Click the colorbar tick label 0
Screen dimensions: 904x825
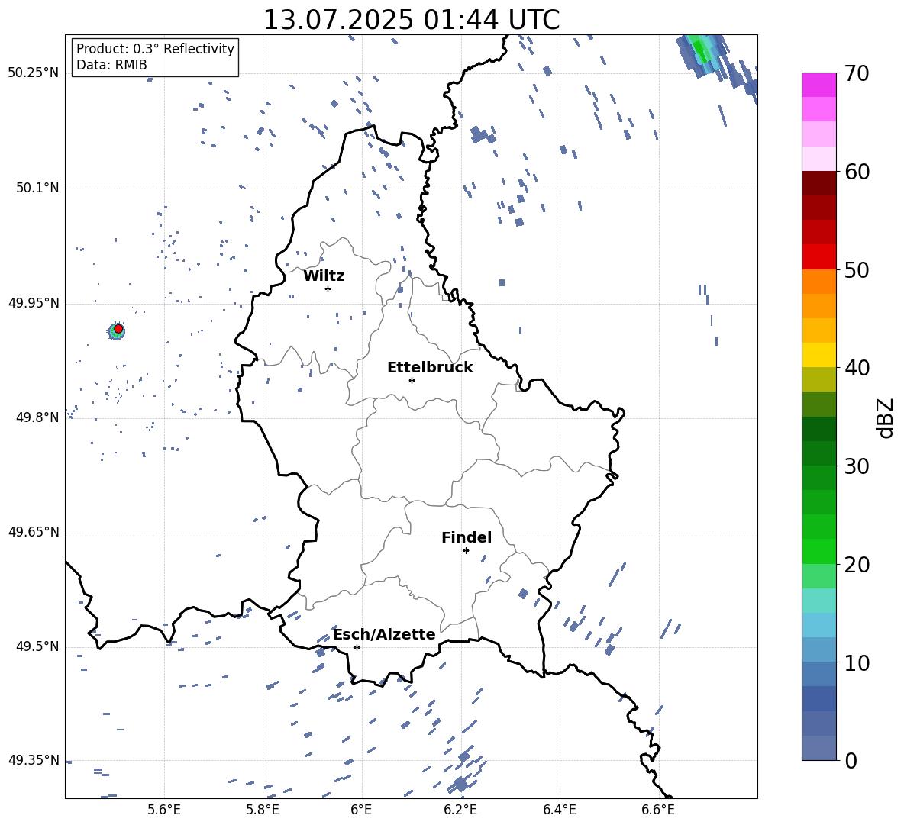pyautogui.click(x=851, y=760)
